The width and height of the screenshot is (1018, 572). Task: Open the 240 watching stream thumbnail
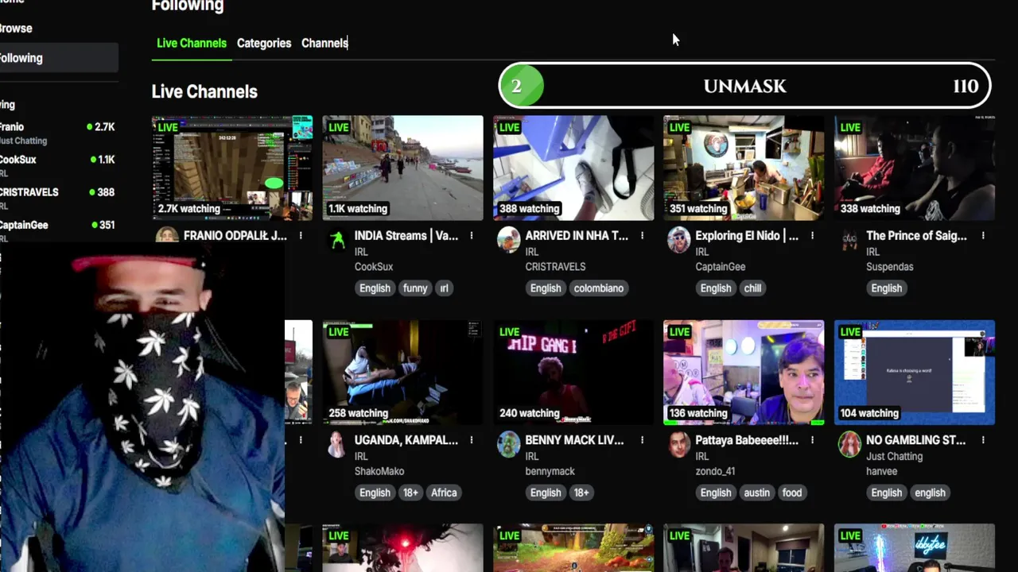(x=573, y=372)
